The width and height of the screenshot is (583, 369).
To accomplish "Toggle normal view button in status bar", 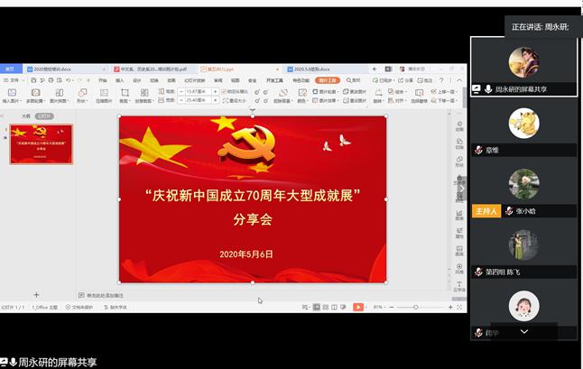I will click(317, 307).
